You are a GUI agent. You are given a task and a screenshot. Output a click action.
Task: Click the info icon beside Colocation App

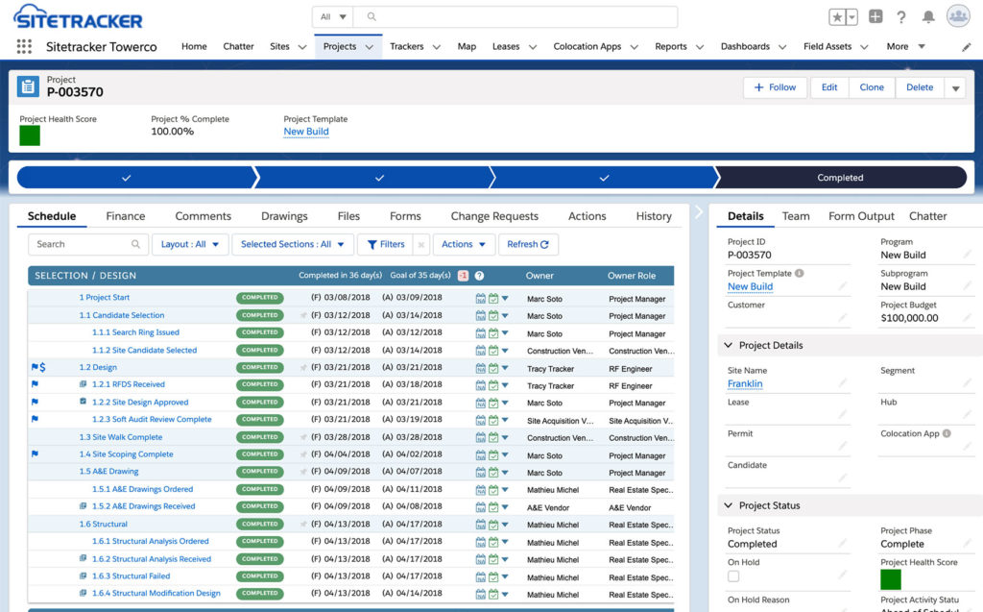tap(947, 433)
